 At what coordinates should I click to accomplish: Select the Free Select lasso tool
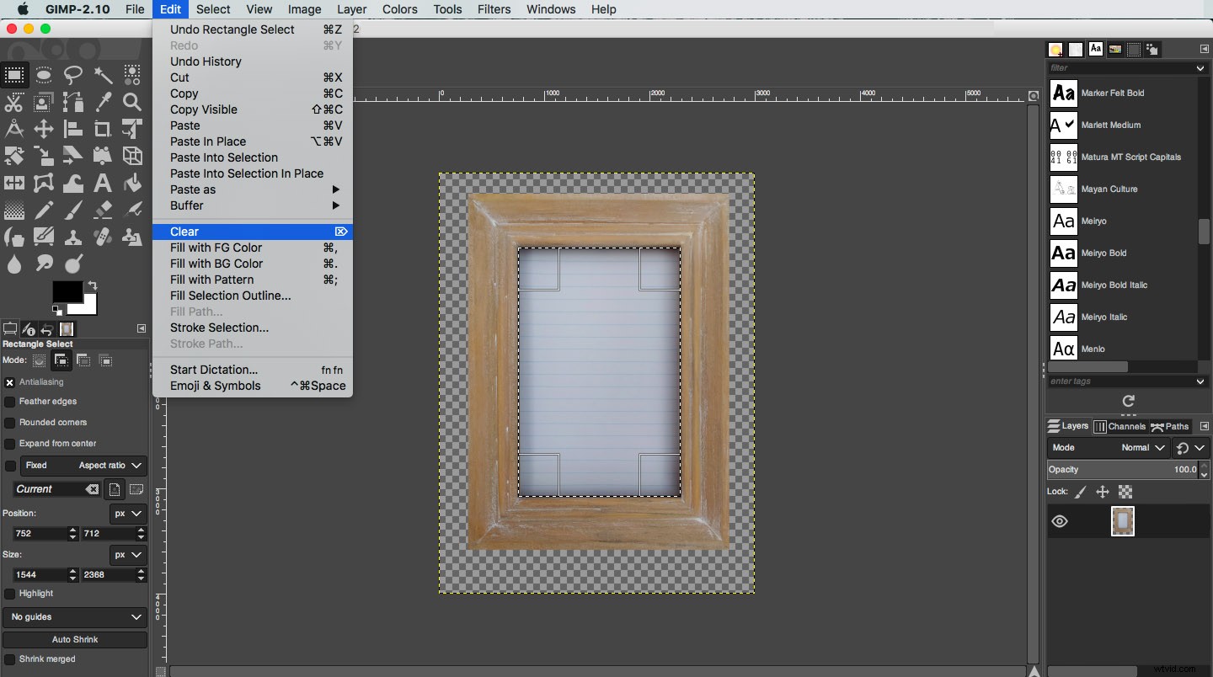73,75
